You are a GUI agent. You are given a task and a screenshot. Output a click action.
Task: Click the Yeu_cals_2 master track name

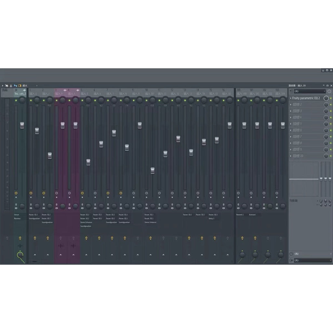pos(20,93)
